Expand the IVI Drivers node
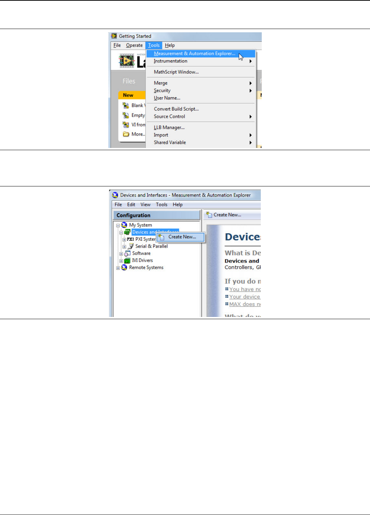Viewport: 370px width, 515px height. 121,261
